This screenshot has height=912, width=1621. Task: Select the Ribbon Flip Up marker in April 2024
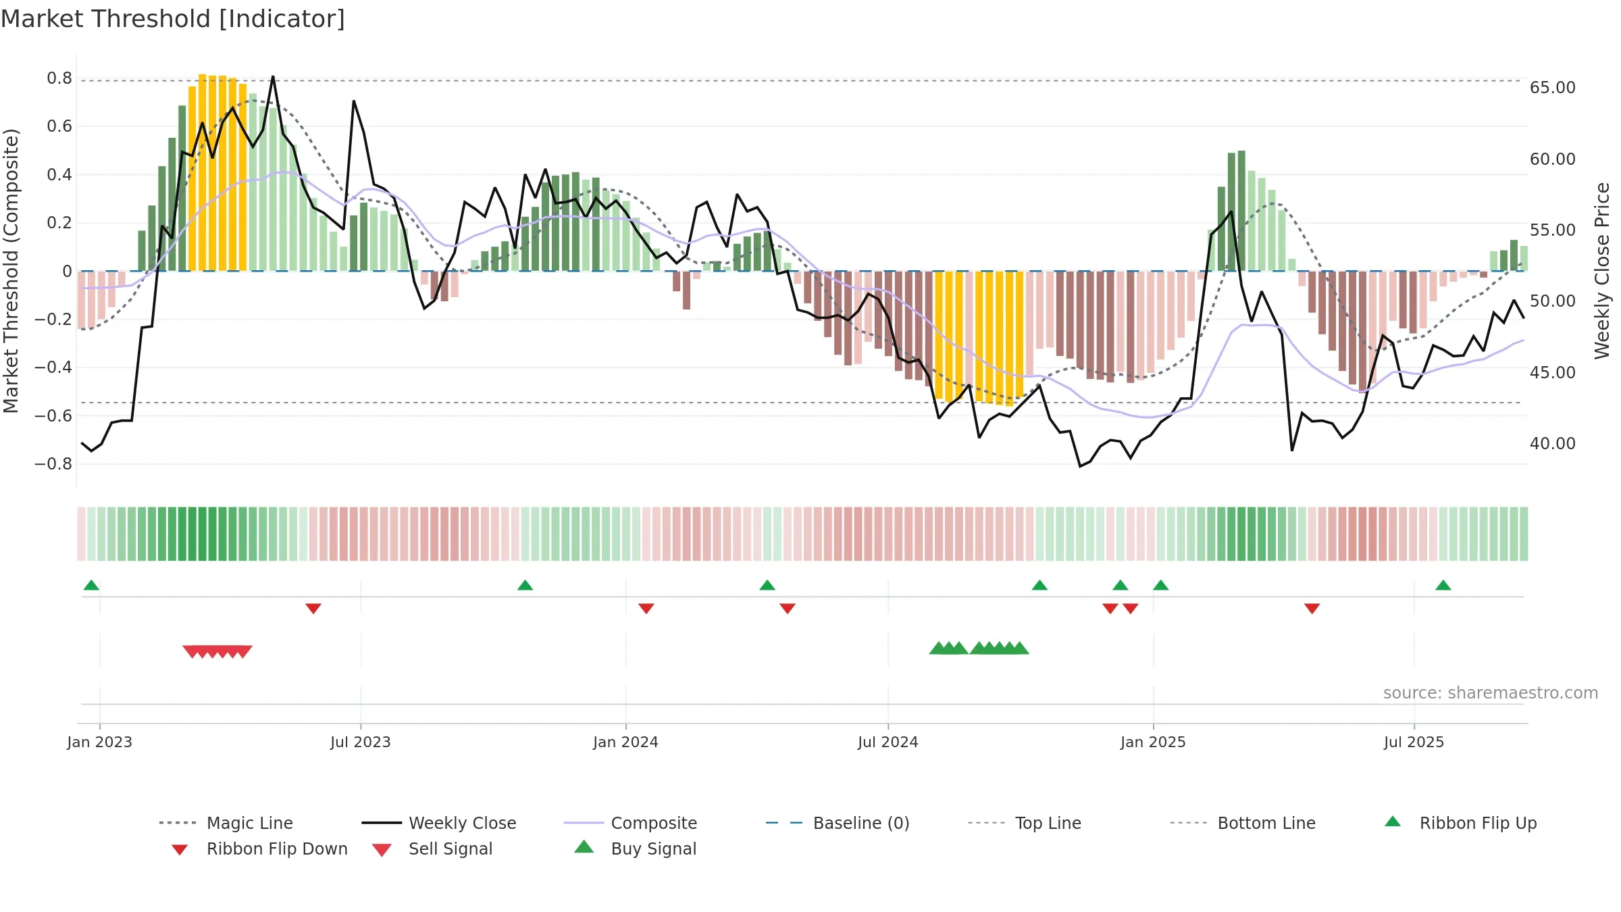point(767,585)
